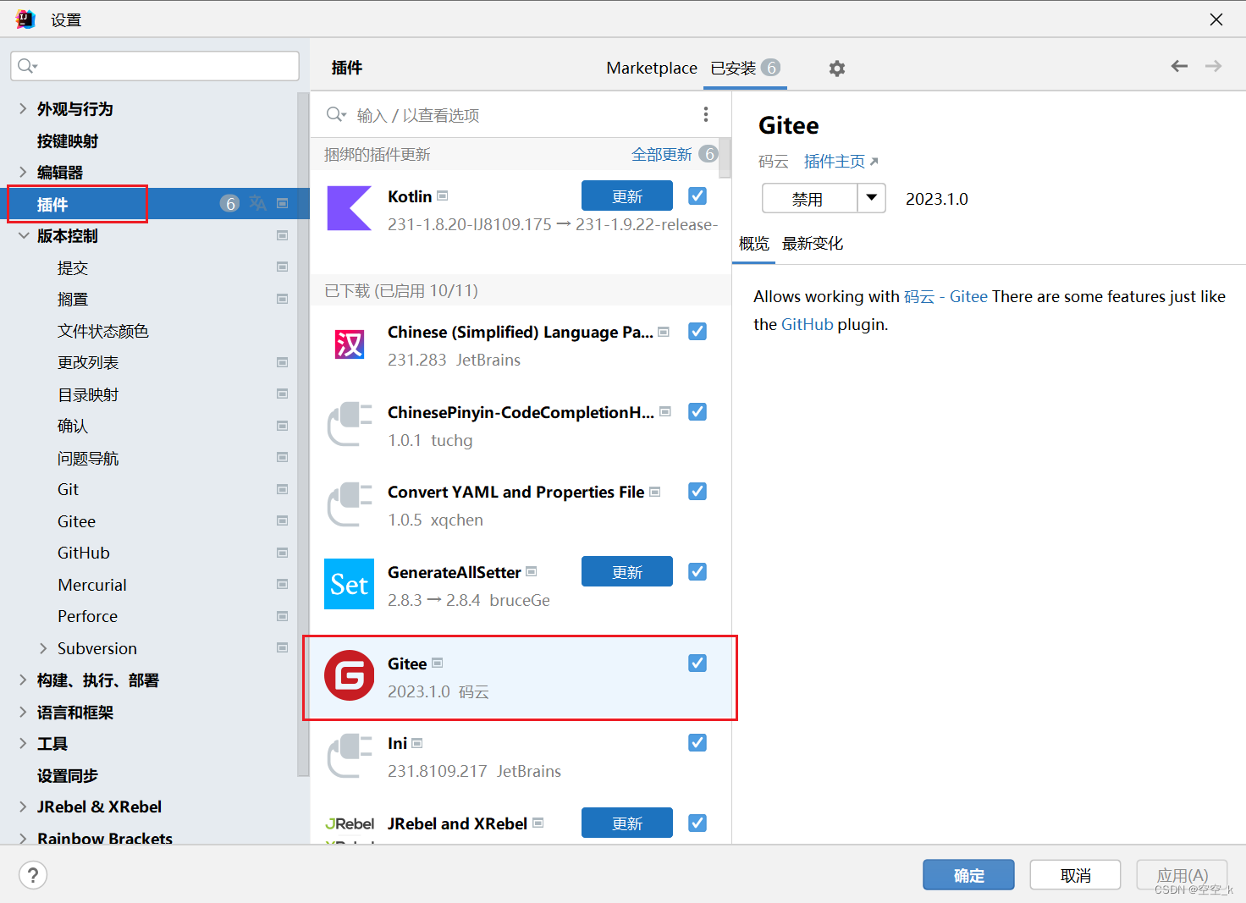Viewport: 1246px width, 903px height.
Task: Click the 全部更新 link
Action: tap(662, 154)
